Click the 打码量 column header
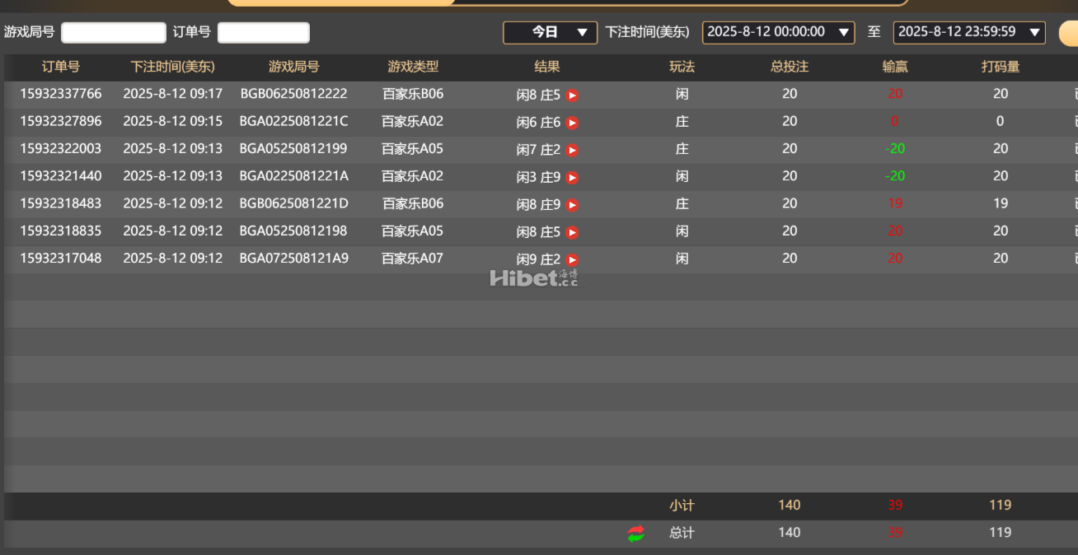 pos(1001,68)
